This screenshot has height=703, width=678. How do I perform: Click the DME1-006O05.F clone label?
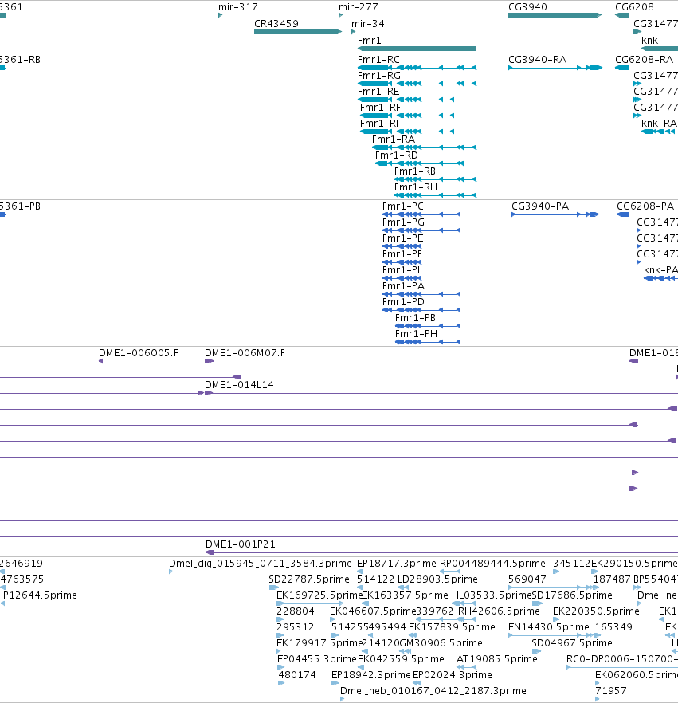(x=138, y=353)
